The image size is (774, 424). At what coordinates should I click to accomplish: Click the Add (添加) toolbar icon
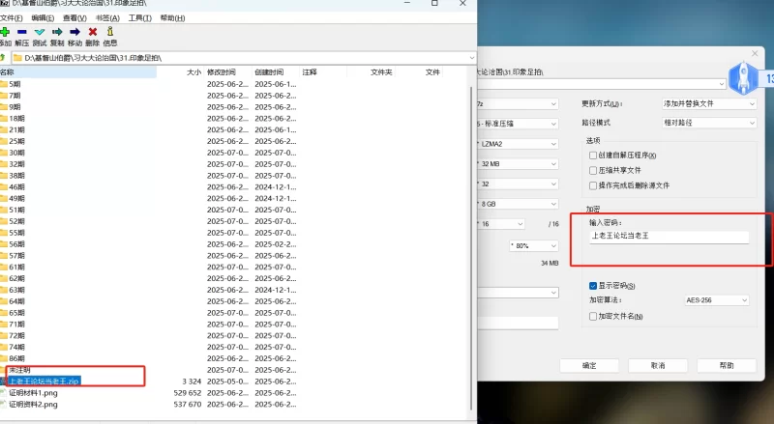pyautogui.click(x=5, y=32)
